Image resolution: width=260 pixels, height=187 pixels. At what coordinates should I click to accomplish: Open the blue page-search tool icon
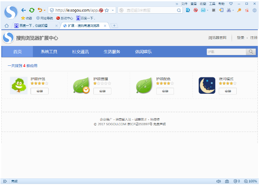188,10
